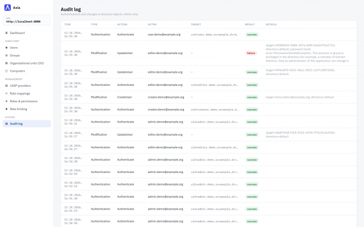This screenshot has width=364, height=227.
Task: Click the Organizational units icon
Action: click(7, 63)
